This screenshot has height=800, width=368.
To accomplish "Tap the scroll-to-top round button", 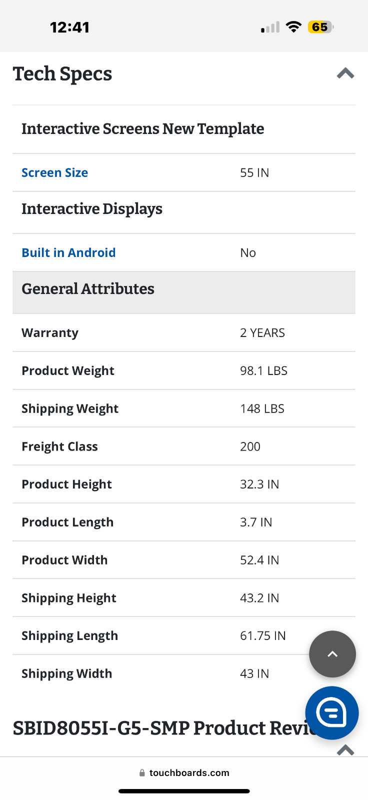I will [x=332, y=654].
